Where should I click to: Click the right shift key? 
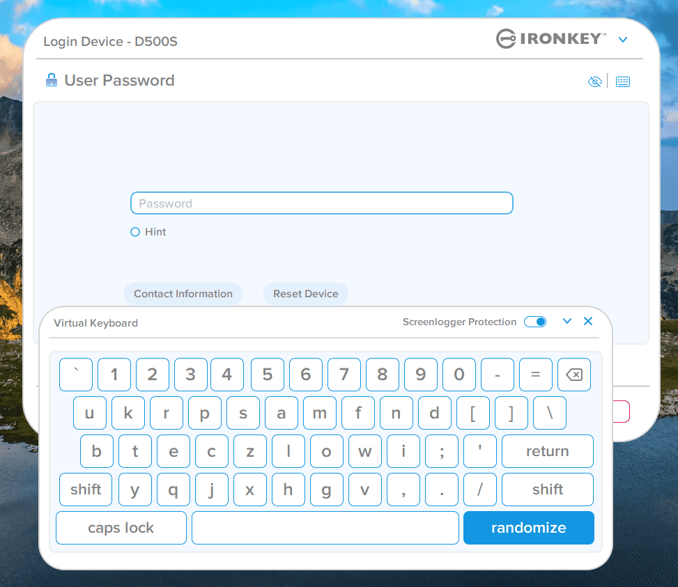coord(548,490)
